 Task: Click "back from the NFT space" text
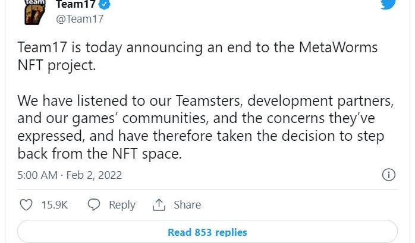[99, 153]
